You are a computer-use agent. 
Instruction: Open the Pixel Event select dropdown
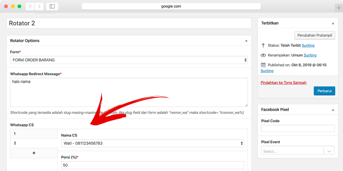(298, 151)
